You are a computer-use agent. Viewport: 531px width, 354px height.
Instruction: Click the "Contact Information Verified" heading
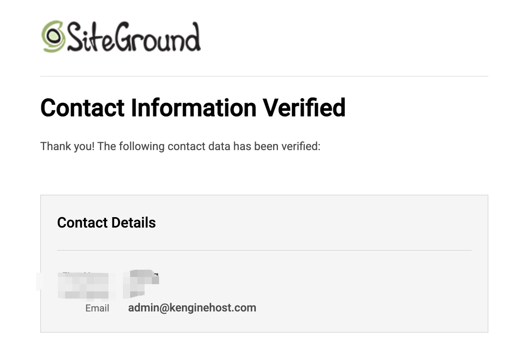point(193,108)
